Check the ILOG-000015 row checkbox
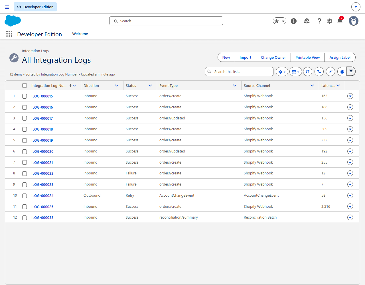365x285 pixels. (25, 96)
